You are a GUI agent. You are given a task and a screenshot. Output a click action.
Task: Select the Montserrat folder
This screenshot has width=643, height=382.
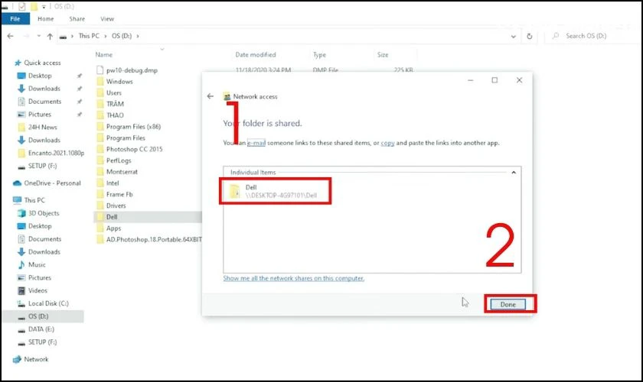(x=117, y=172)
